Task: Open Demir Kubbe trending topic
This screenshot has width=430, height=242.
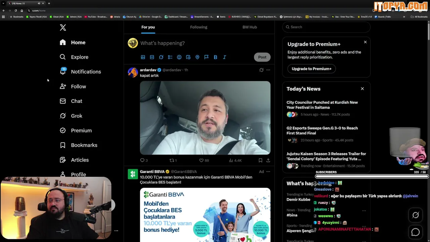Action: pos(298,199)
